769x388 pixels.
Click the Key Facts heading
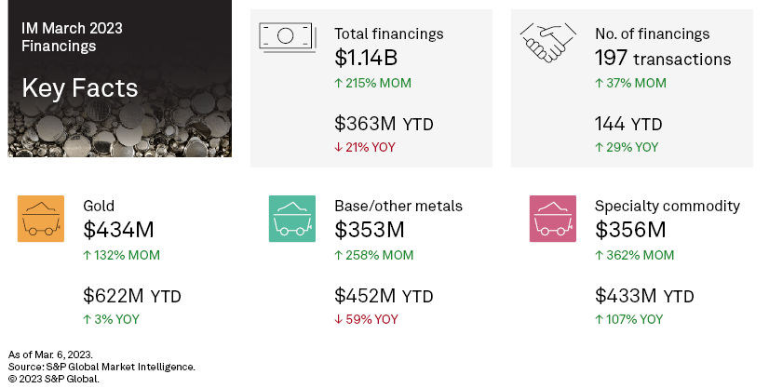(x=79, y=89)
